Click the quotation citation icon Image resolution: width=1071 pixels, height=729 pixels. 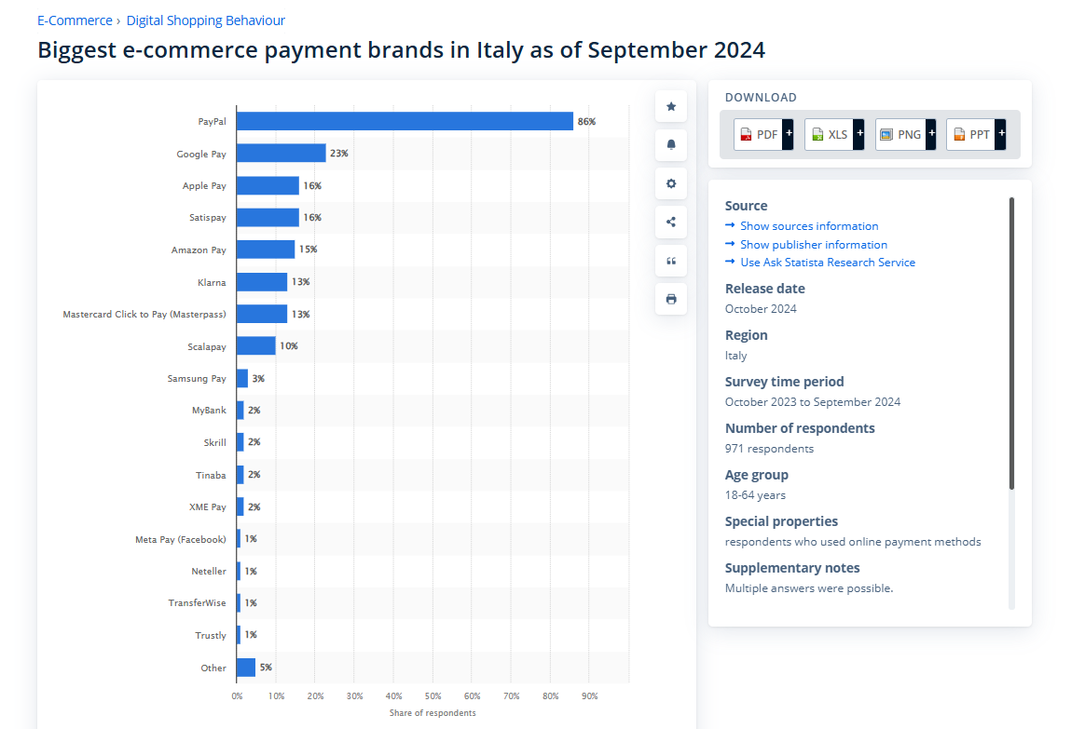671,261
